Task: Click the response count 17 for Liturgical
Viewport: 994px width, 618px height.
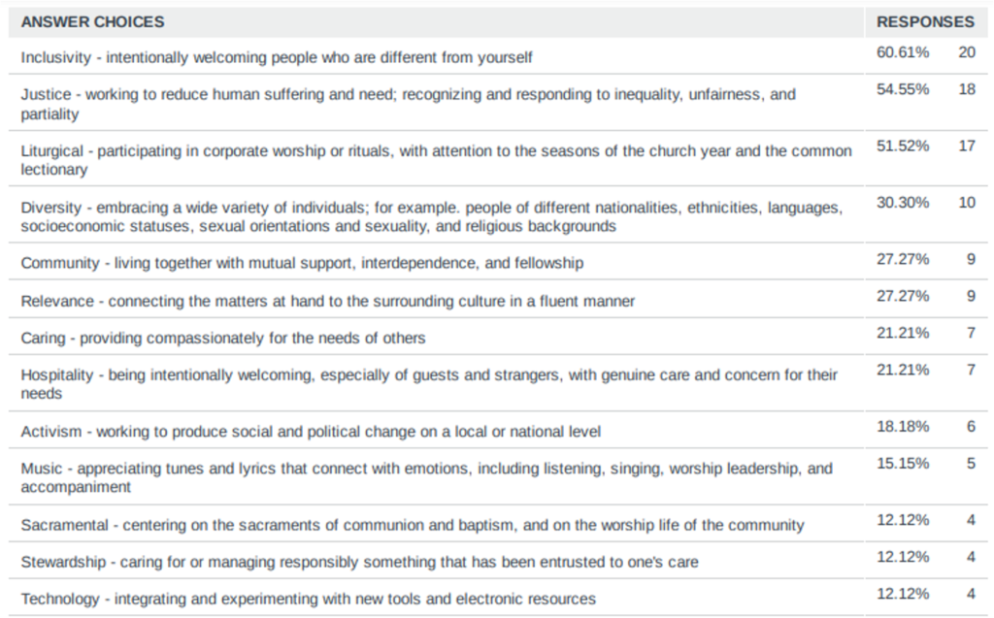Action: point(967,146)
